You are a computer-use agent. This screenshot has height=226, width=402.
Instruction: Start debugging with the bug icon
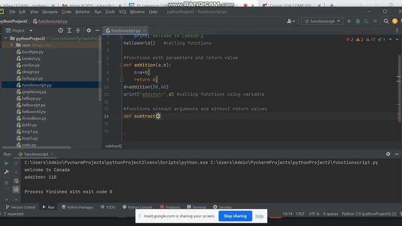[x=357, y=21]
